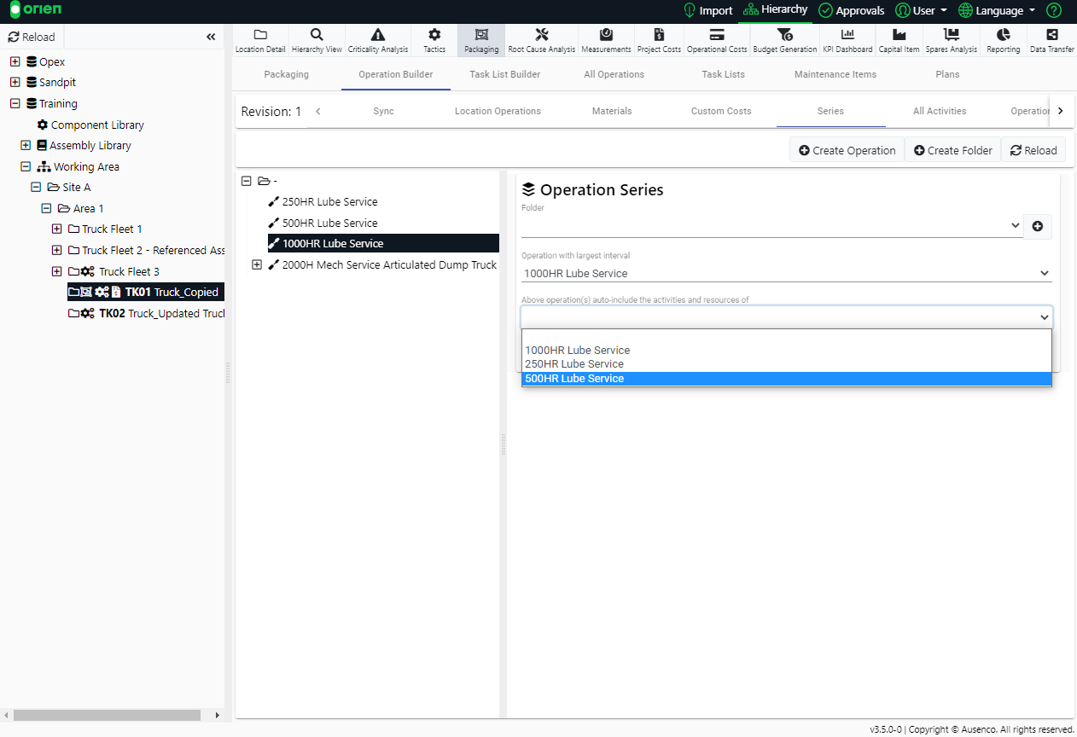The width and height of the screenshot is (1077, 737).
Task: Toggle the auto-include activities dropdown
Action: tap(786, 316)
